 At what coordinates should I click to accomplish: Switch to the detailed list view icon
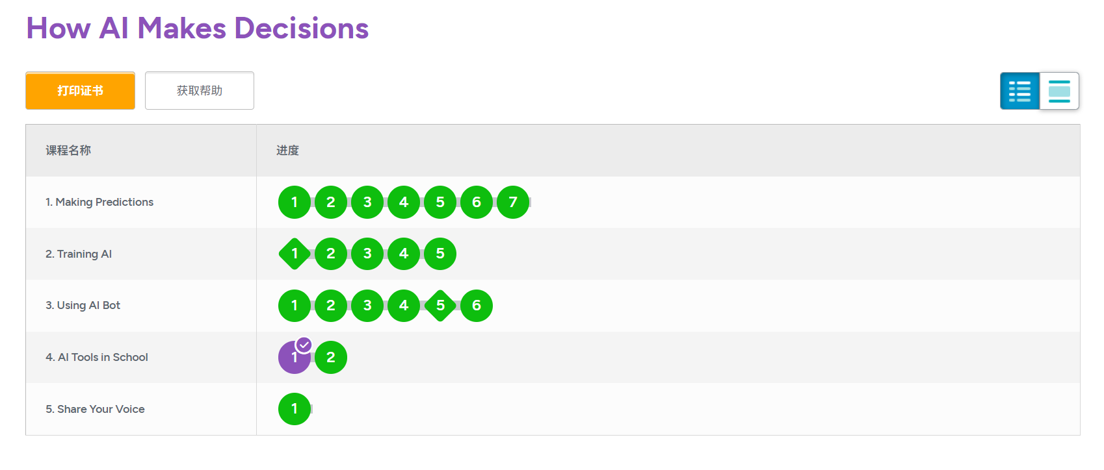pyautogui.click(x=1019, y=91)
